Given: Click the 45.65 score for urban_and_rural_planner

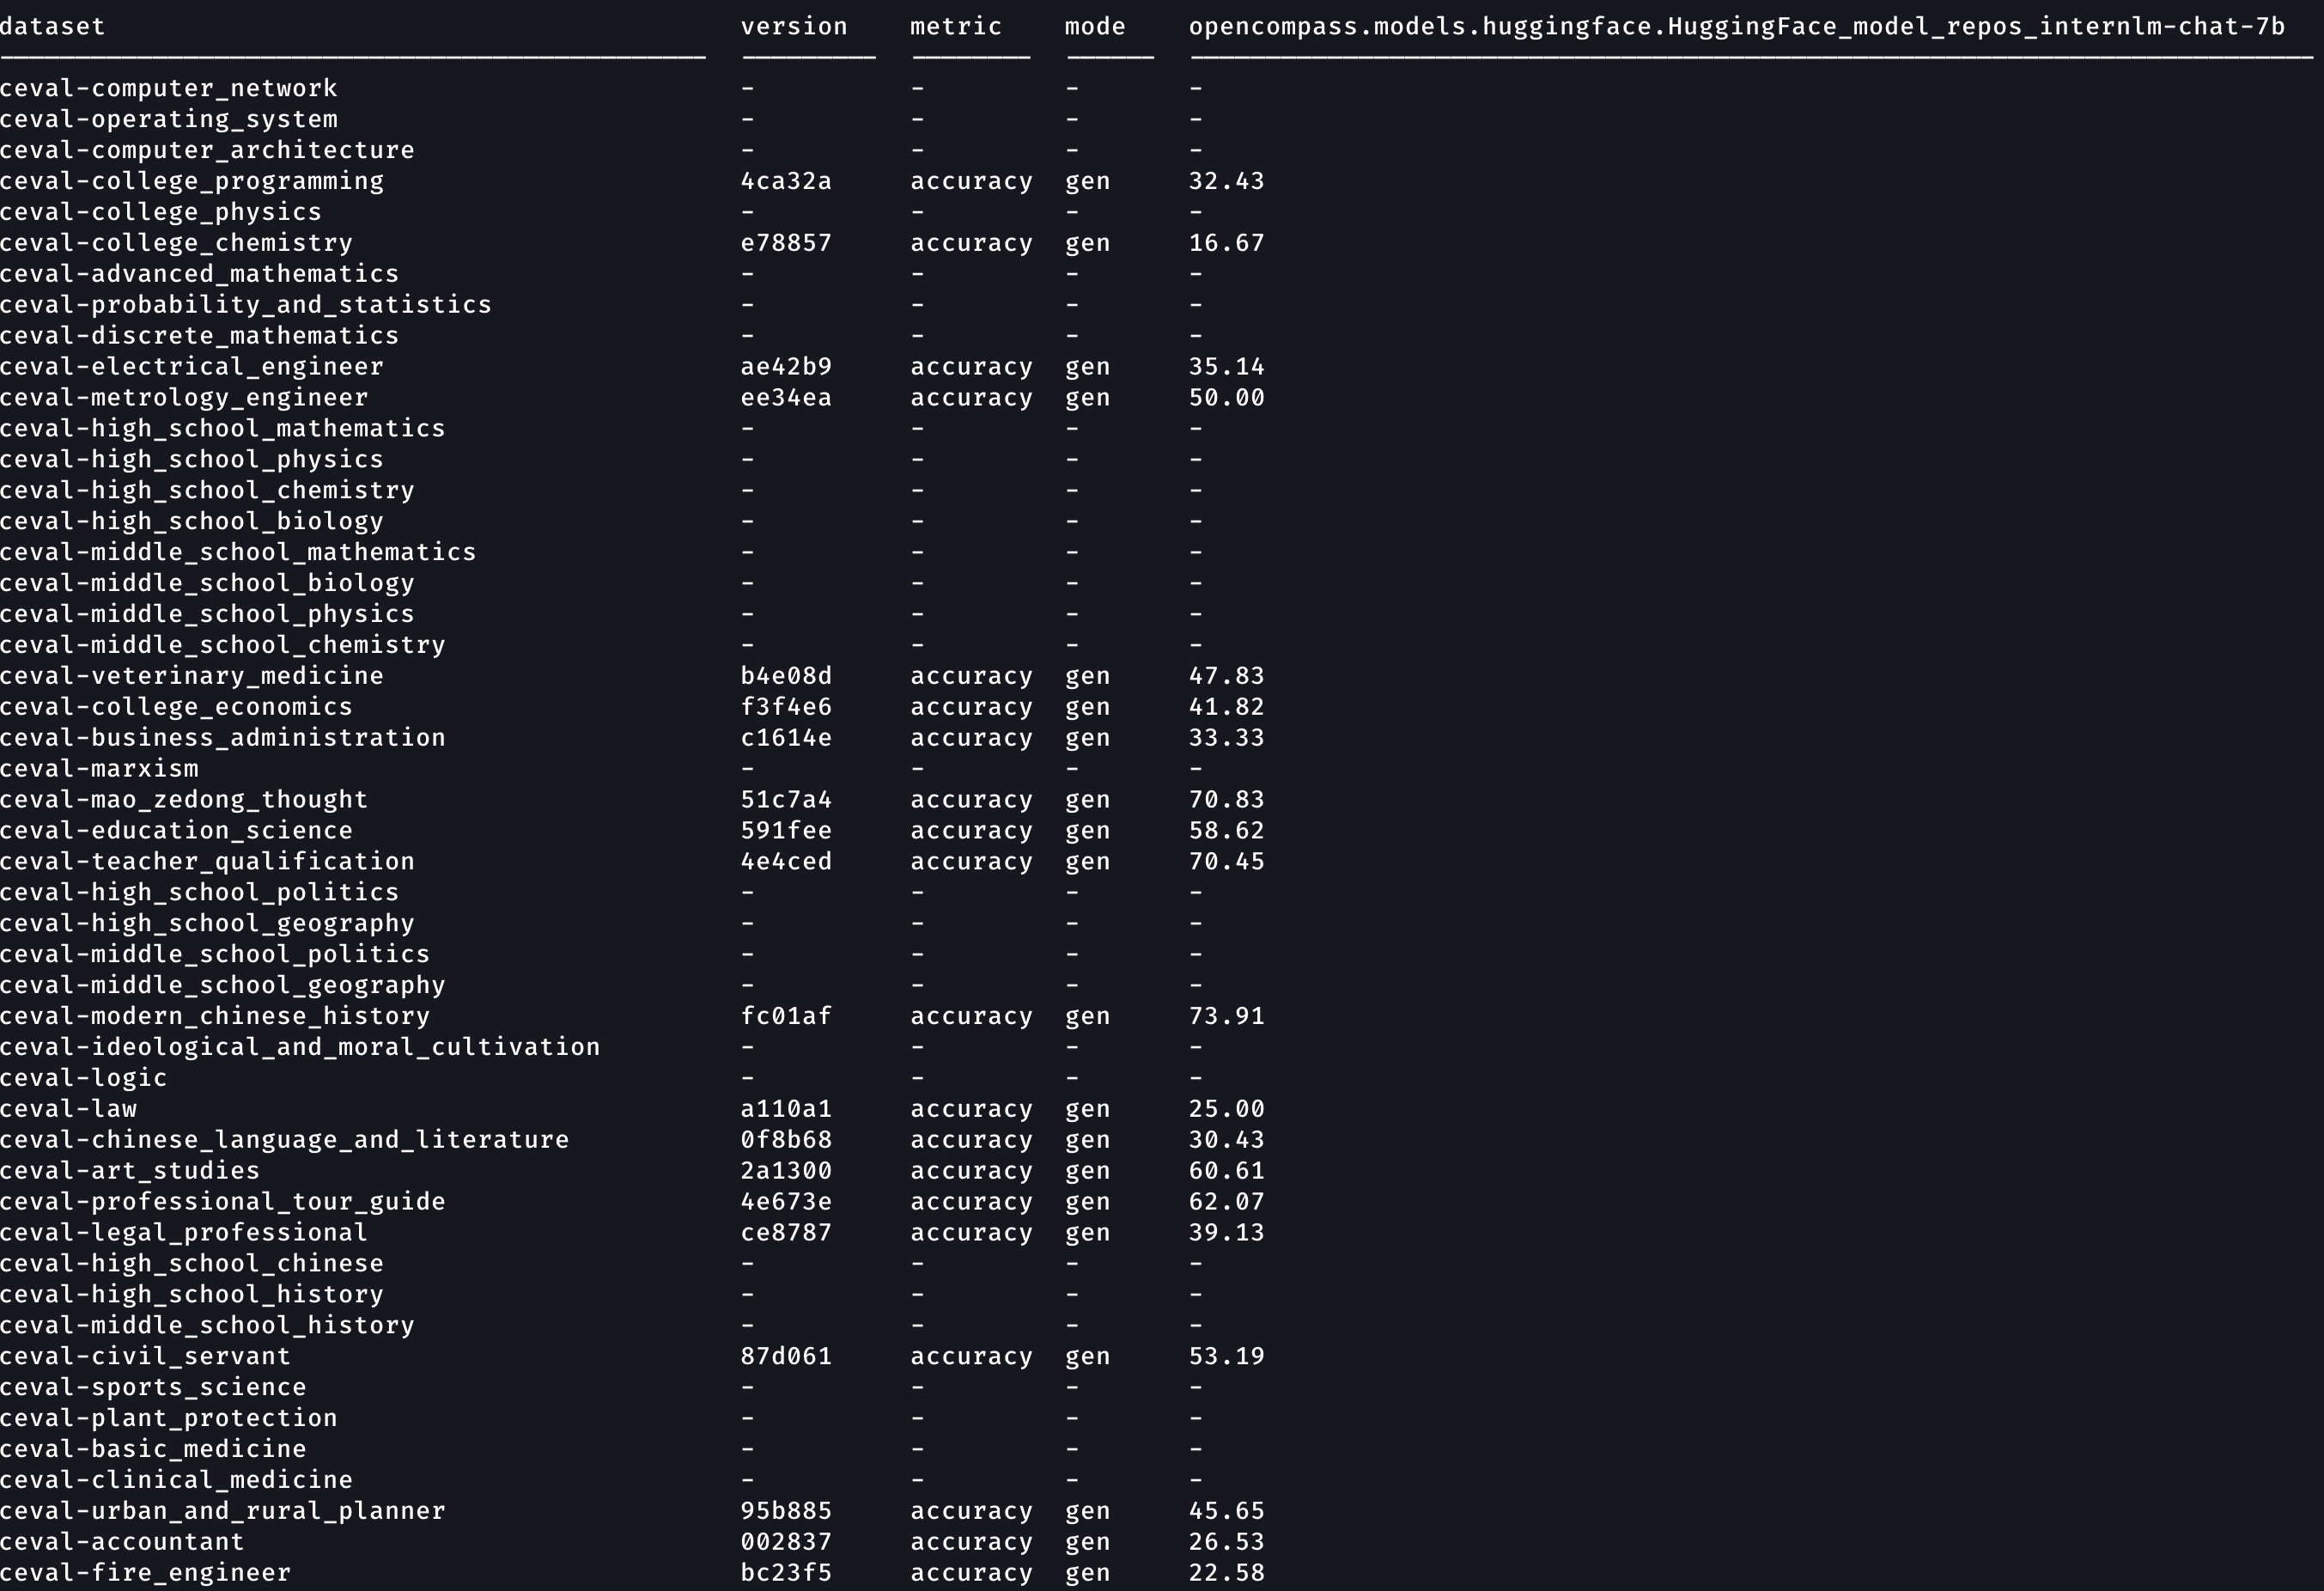Looking at the screenshot, I should click(1226, 1511).
